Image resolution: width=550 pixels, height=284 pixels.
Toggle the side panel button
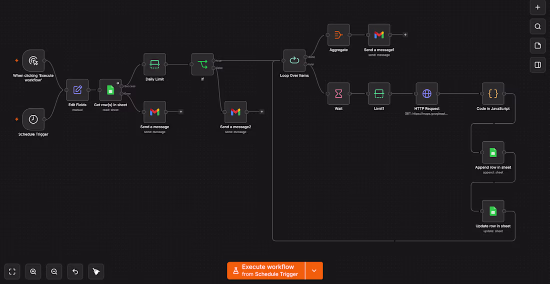(537, 65)
